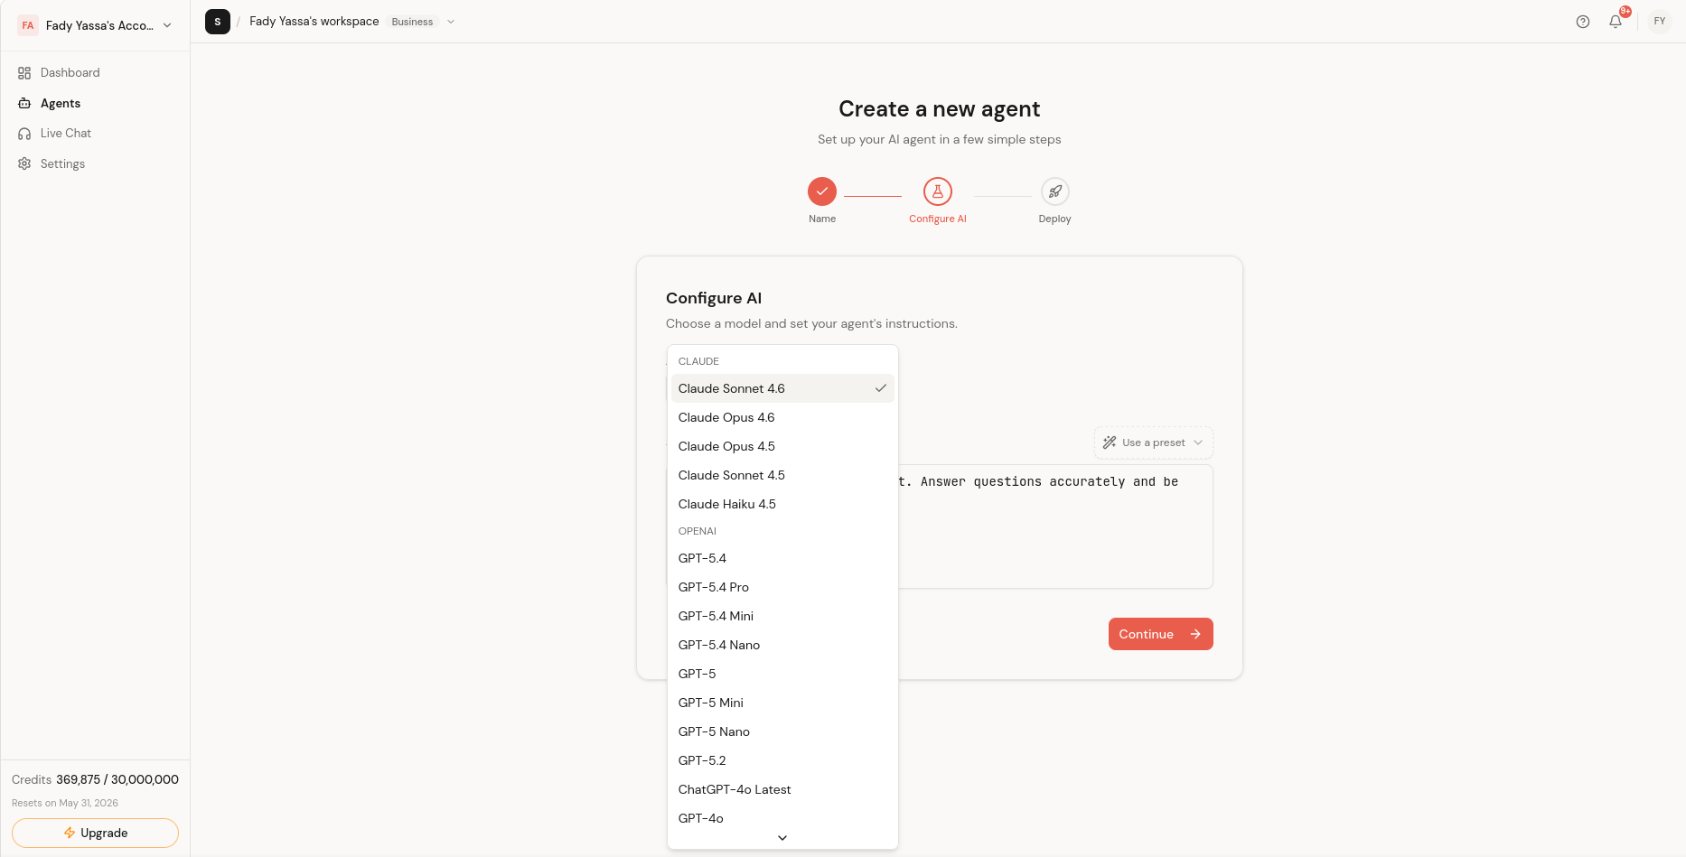Open the help question mark icon

pos(1583,22)
